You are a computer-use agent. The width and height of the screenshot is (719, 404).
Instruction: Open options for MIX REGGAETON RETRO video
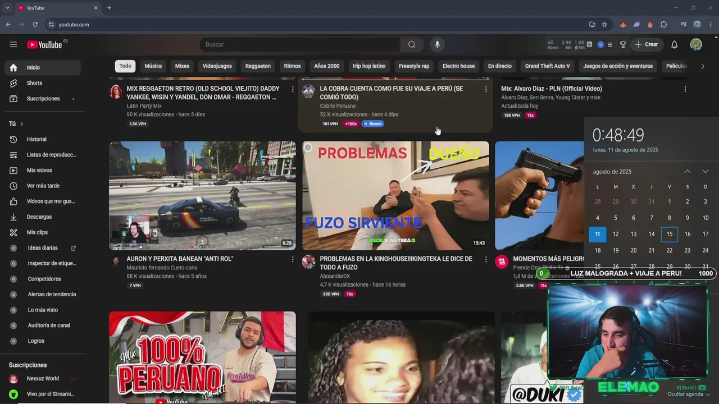[x=292, y=89]
